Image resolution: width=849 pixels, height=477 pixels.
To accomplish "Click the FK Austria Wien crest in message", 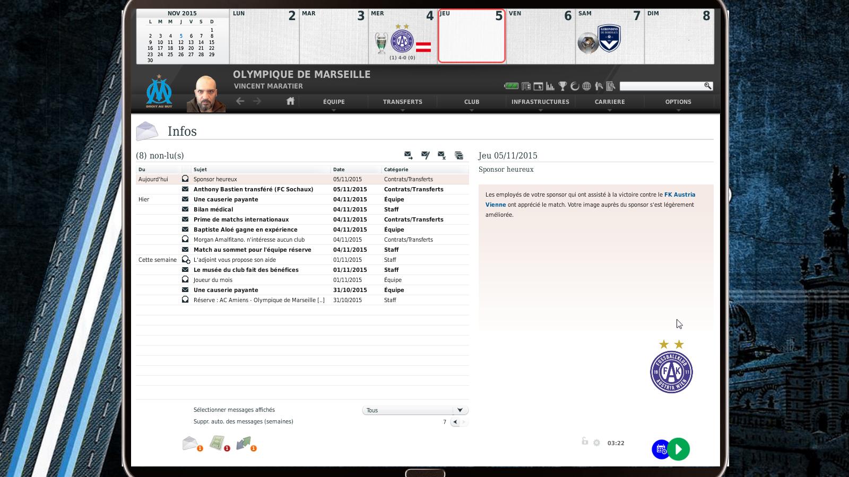I will [x=671, y=367].
